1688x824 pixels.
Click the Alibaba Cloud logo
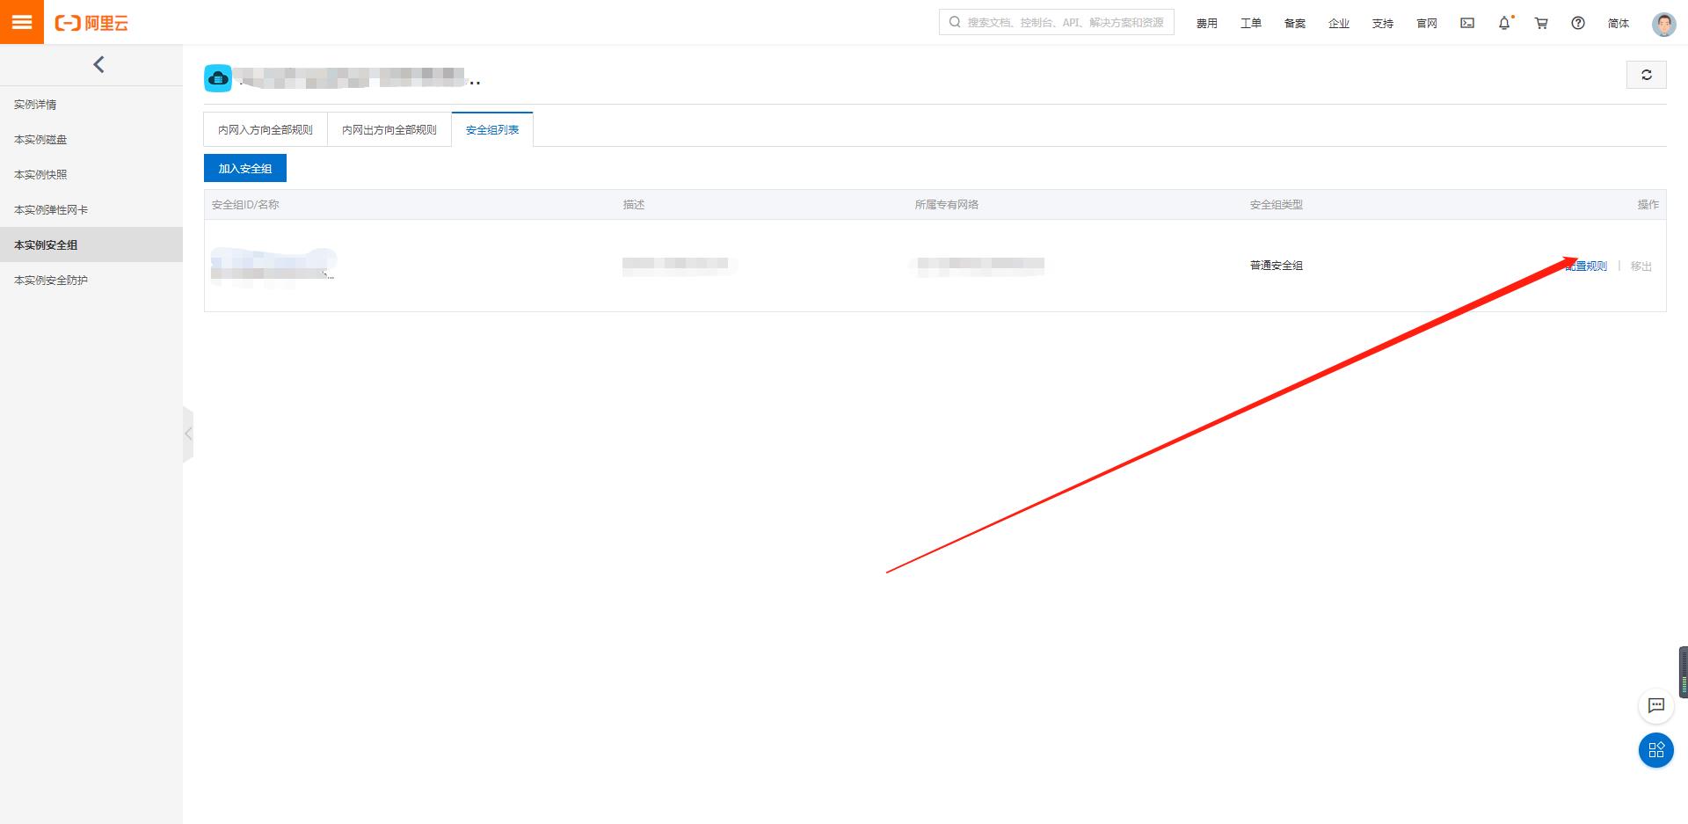91,23
